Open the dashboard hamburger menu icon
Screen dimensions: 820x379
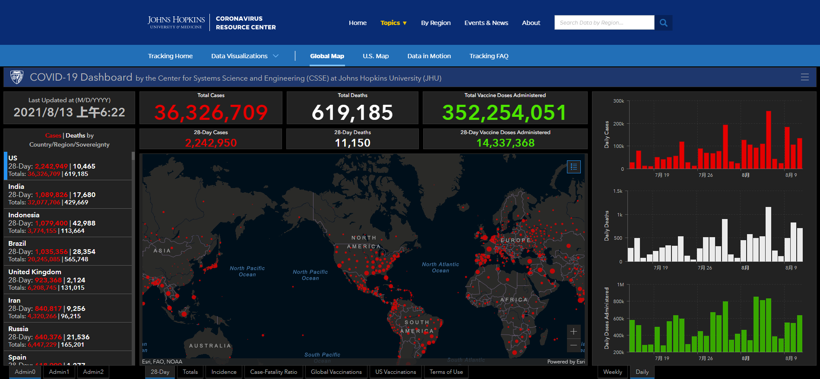[804, 77]
